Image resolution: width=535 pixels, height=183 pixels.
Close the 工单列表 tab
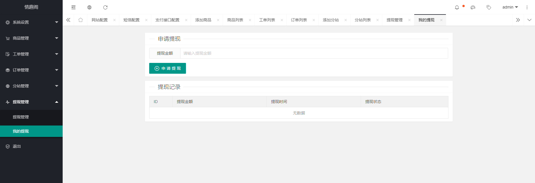[282, 20]
